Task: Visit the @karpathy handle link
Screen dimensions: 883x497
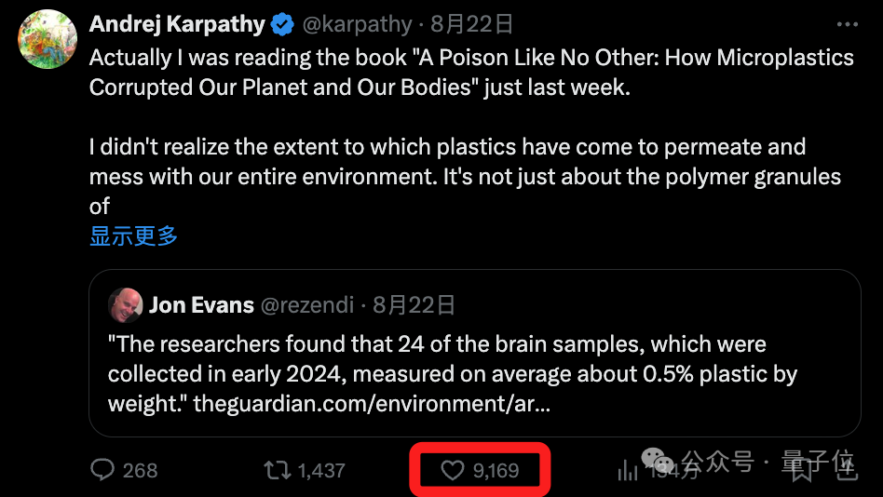Action: pos(357,24)
